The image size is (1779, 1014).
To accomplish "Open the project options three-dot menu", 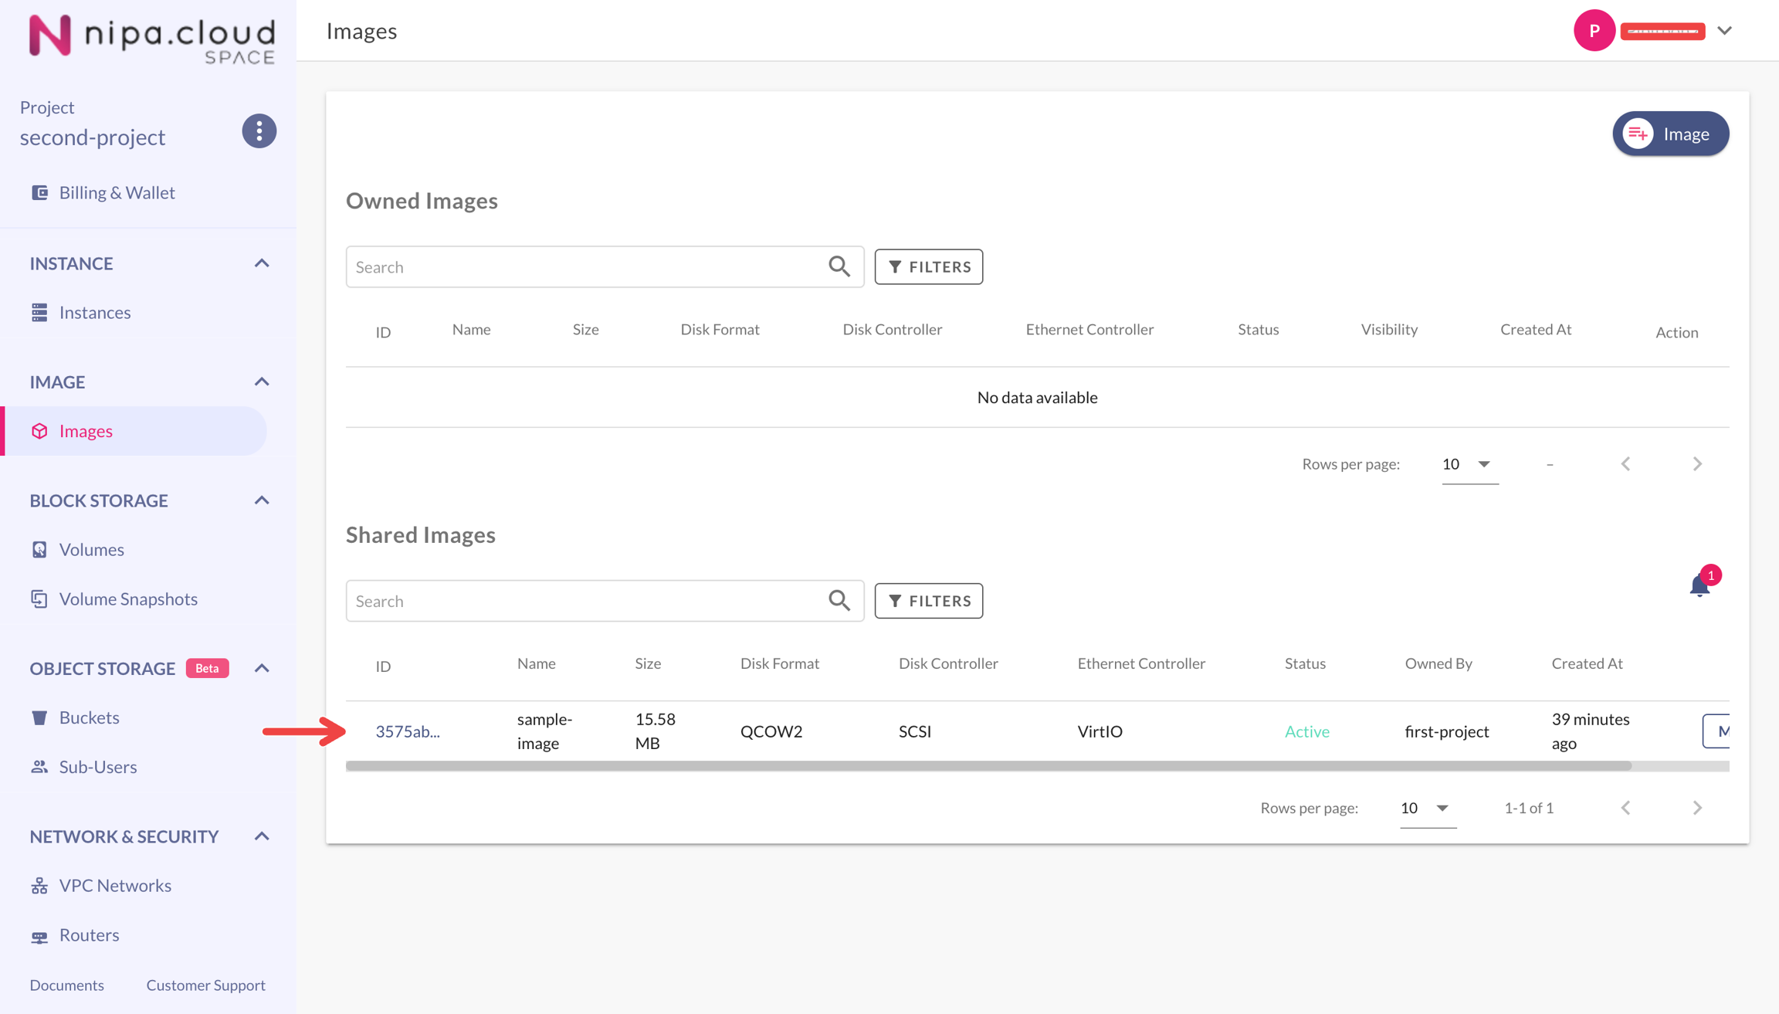I will 259,131.
